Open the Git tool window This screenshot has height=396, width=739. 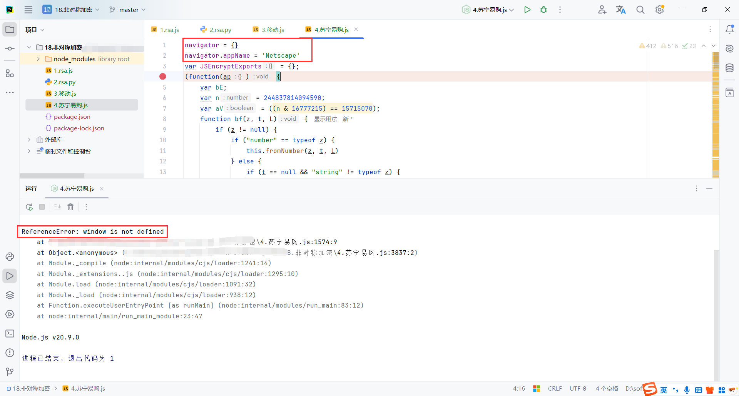pos(10,372)
